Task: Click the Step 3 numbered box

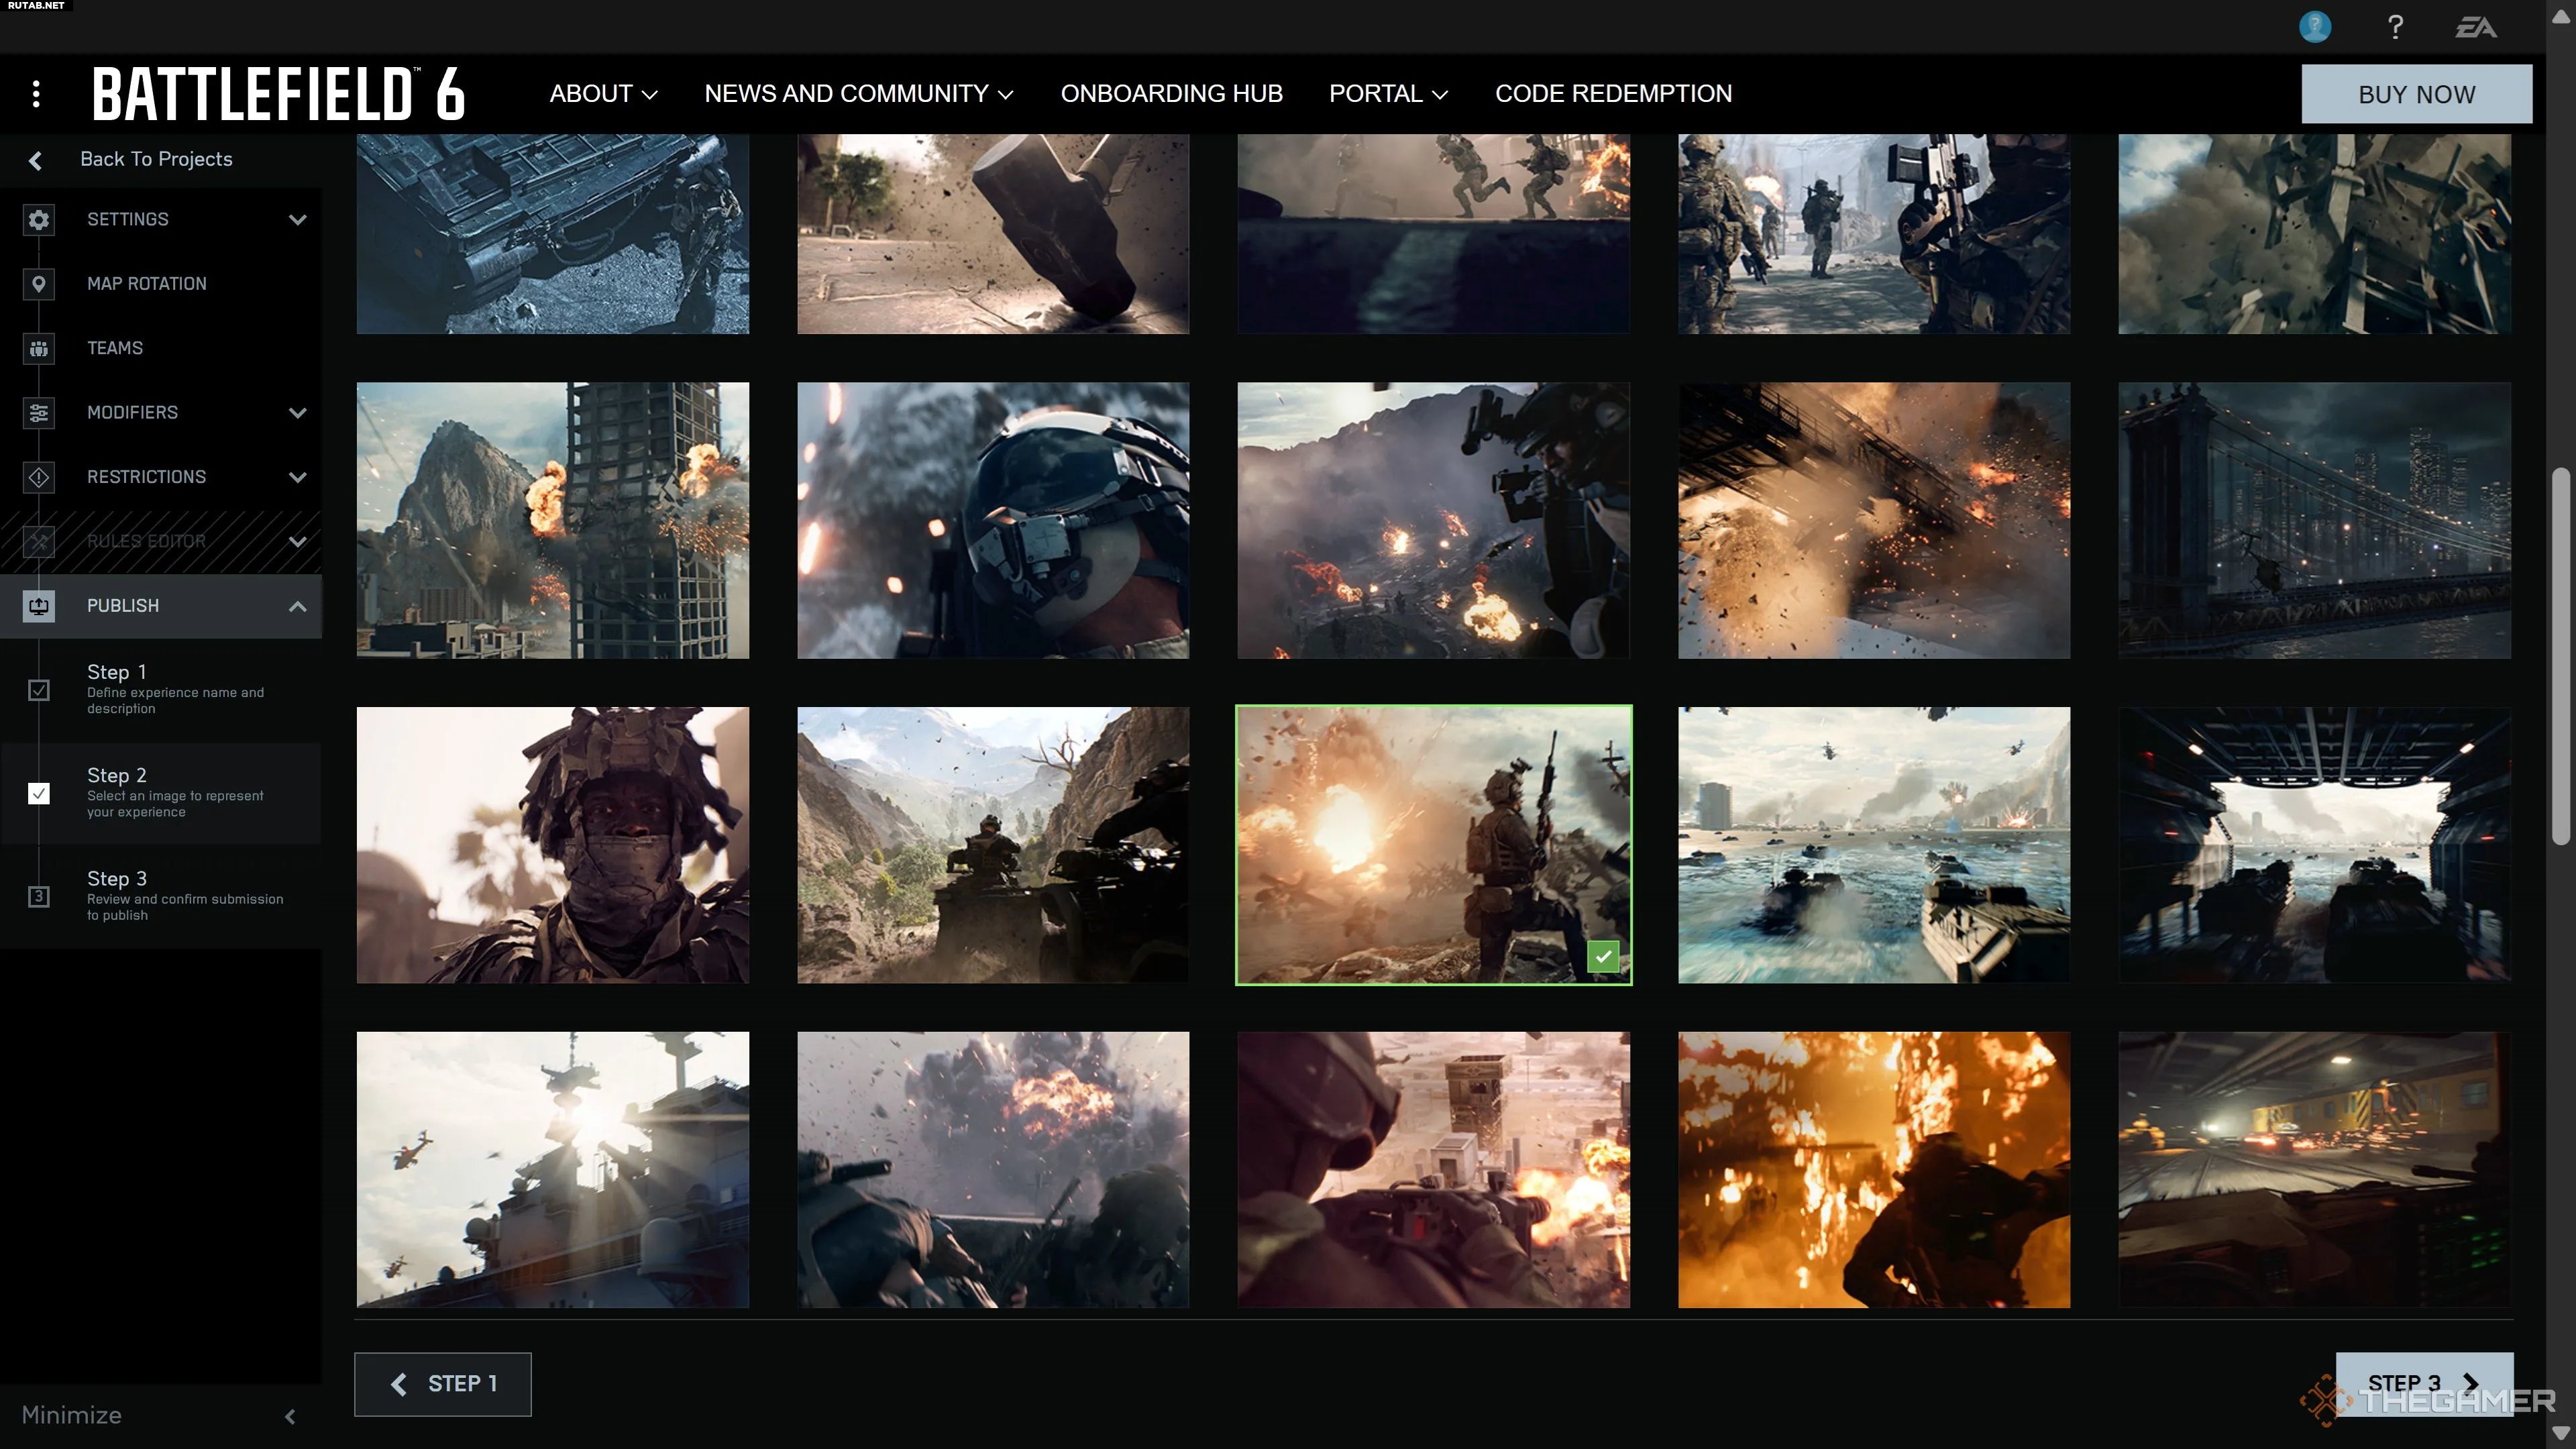Action: click(38, 897)
